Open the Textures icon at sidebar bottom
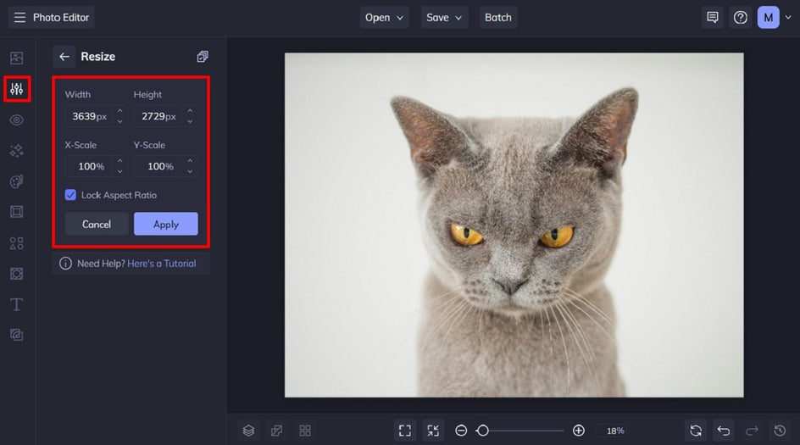 click(x=16, y=335)
